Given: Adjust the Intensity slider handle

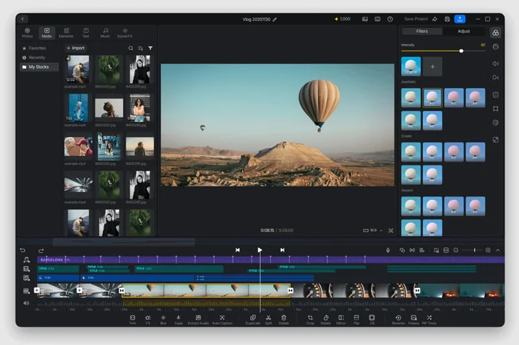Looking at the screenshot, I should pos(461,51).
